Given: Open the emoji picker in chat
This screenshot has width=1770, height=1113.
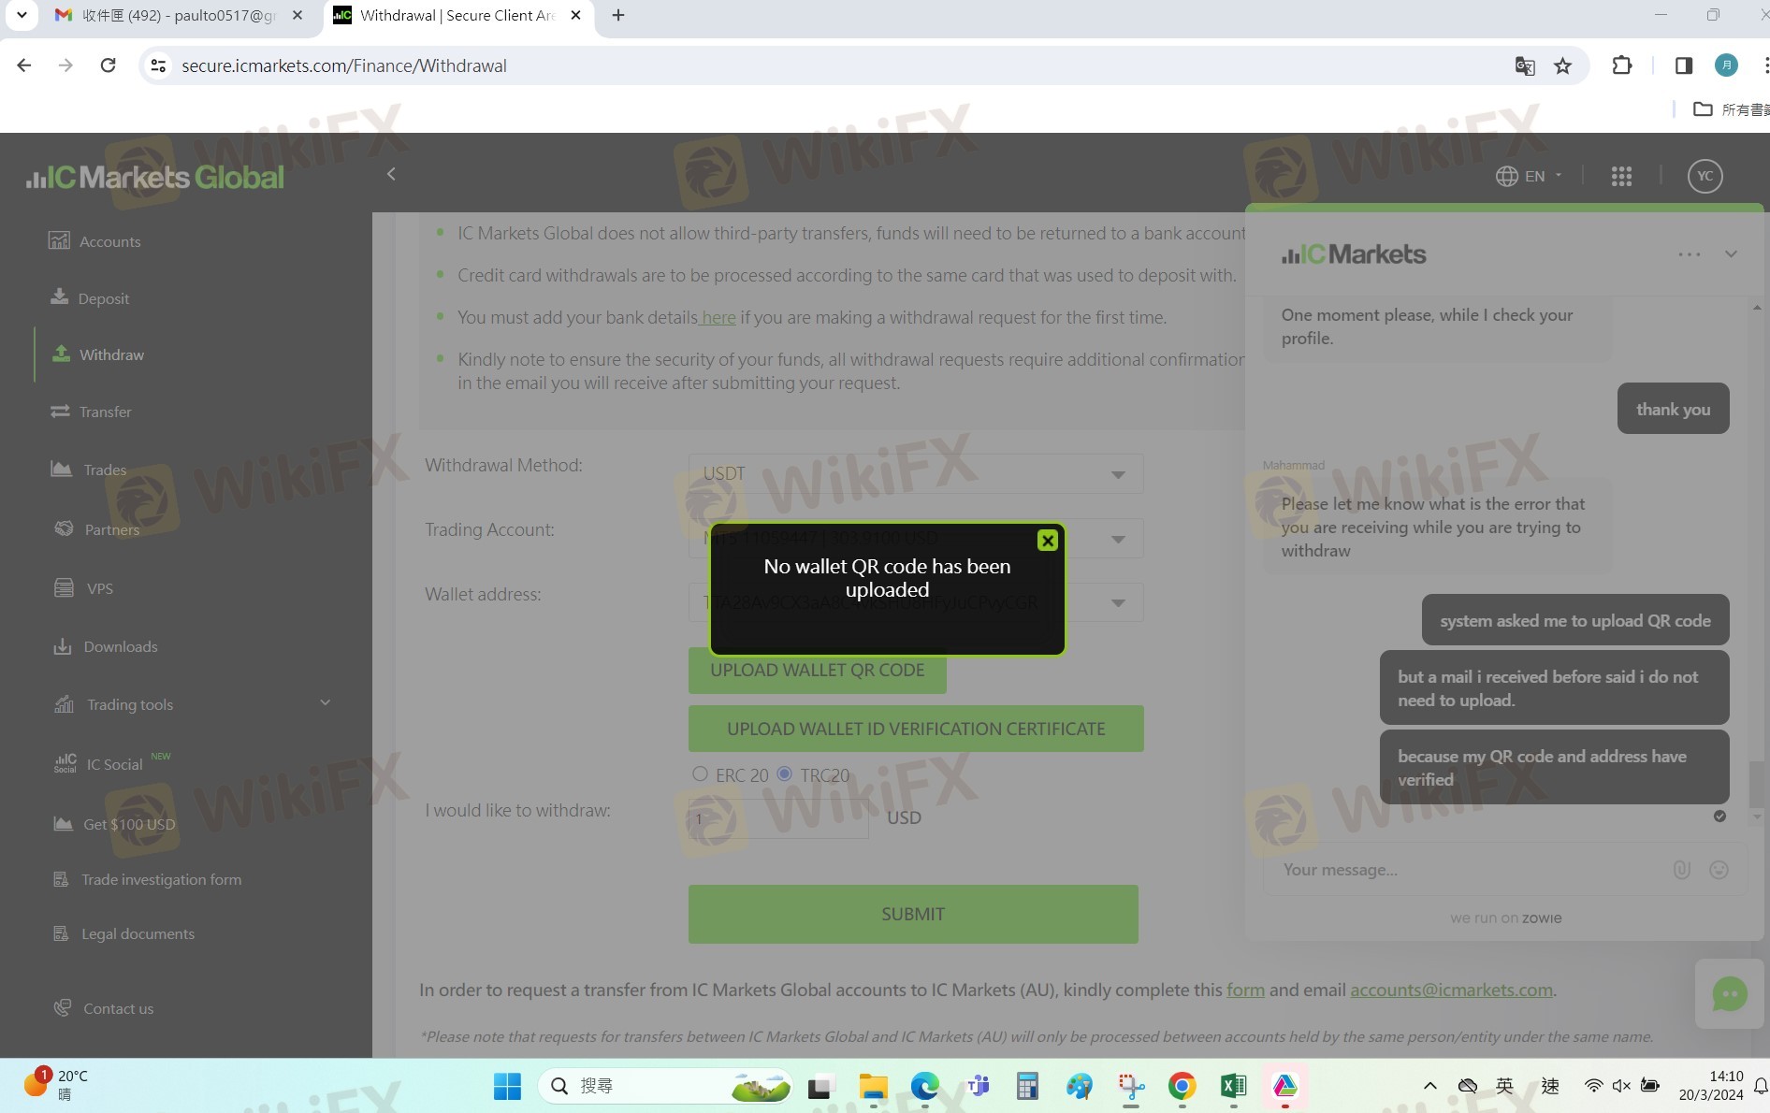Looking at the screenshot, I should click(1719, 870).
